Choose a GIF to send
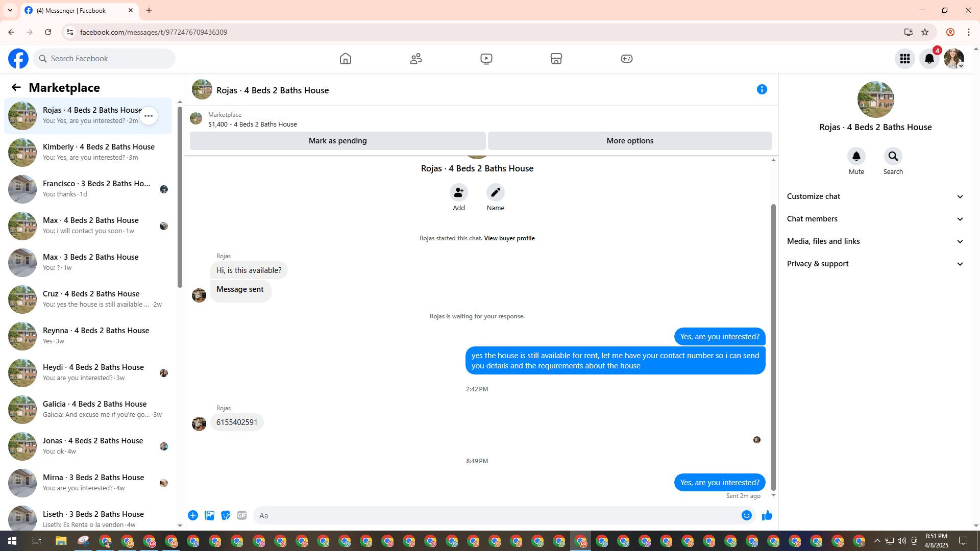980x551 pixels. 242,516
